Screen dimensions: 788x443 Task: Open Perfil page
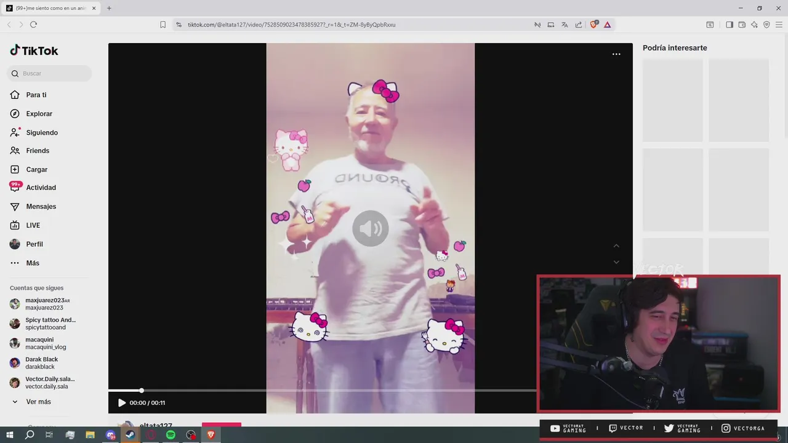pyautogui.click(x=26, y=244)
